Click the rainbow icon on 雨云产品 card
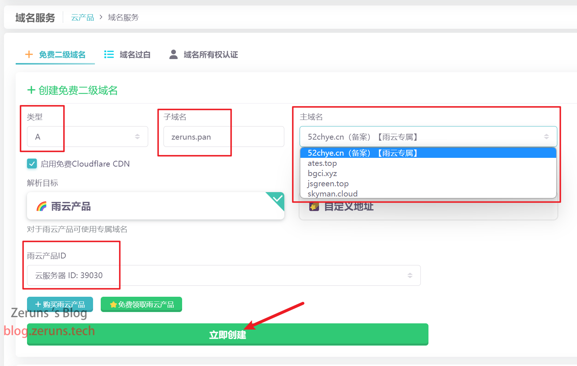This screenshot has width=577, height=366. pyautogui.click(x=42, y=206)
